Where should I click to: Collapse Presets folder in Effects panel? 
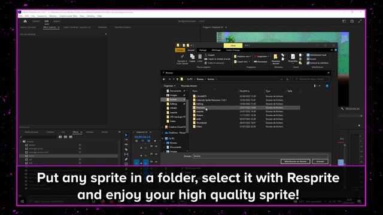(x=21, y=142)
